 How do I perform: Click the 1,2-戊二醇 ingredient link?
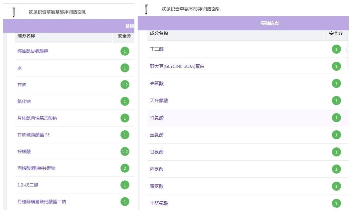click(28, 185)
